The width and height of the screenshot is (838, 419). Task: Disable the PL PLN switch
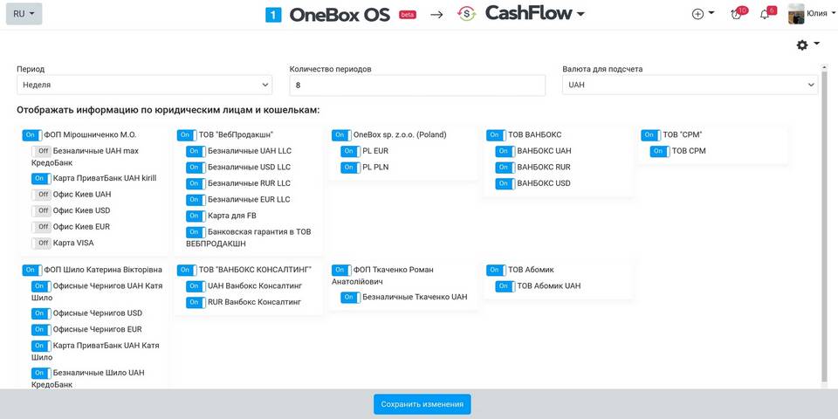pyautogui.click(x=351, y=168)
